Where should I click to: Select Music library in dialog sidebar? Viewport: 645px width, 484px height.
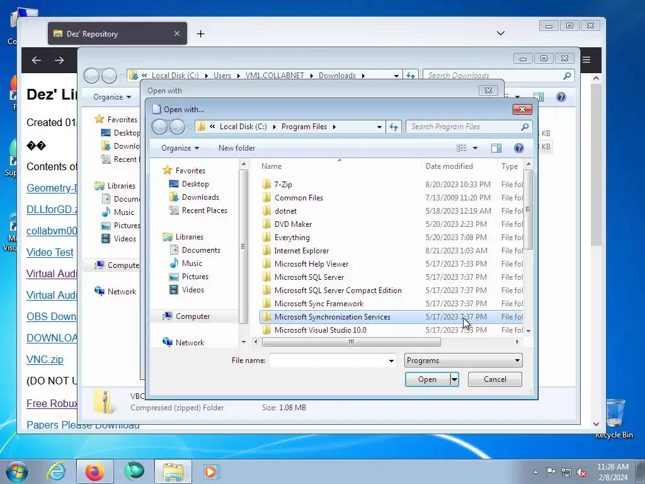point(191,263)
